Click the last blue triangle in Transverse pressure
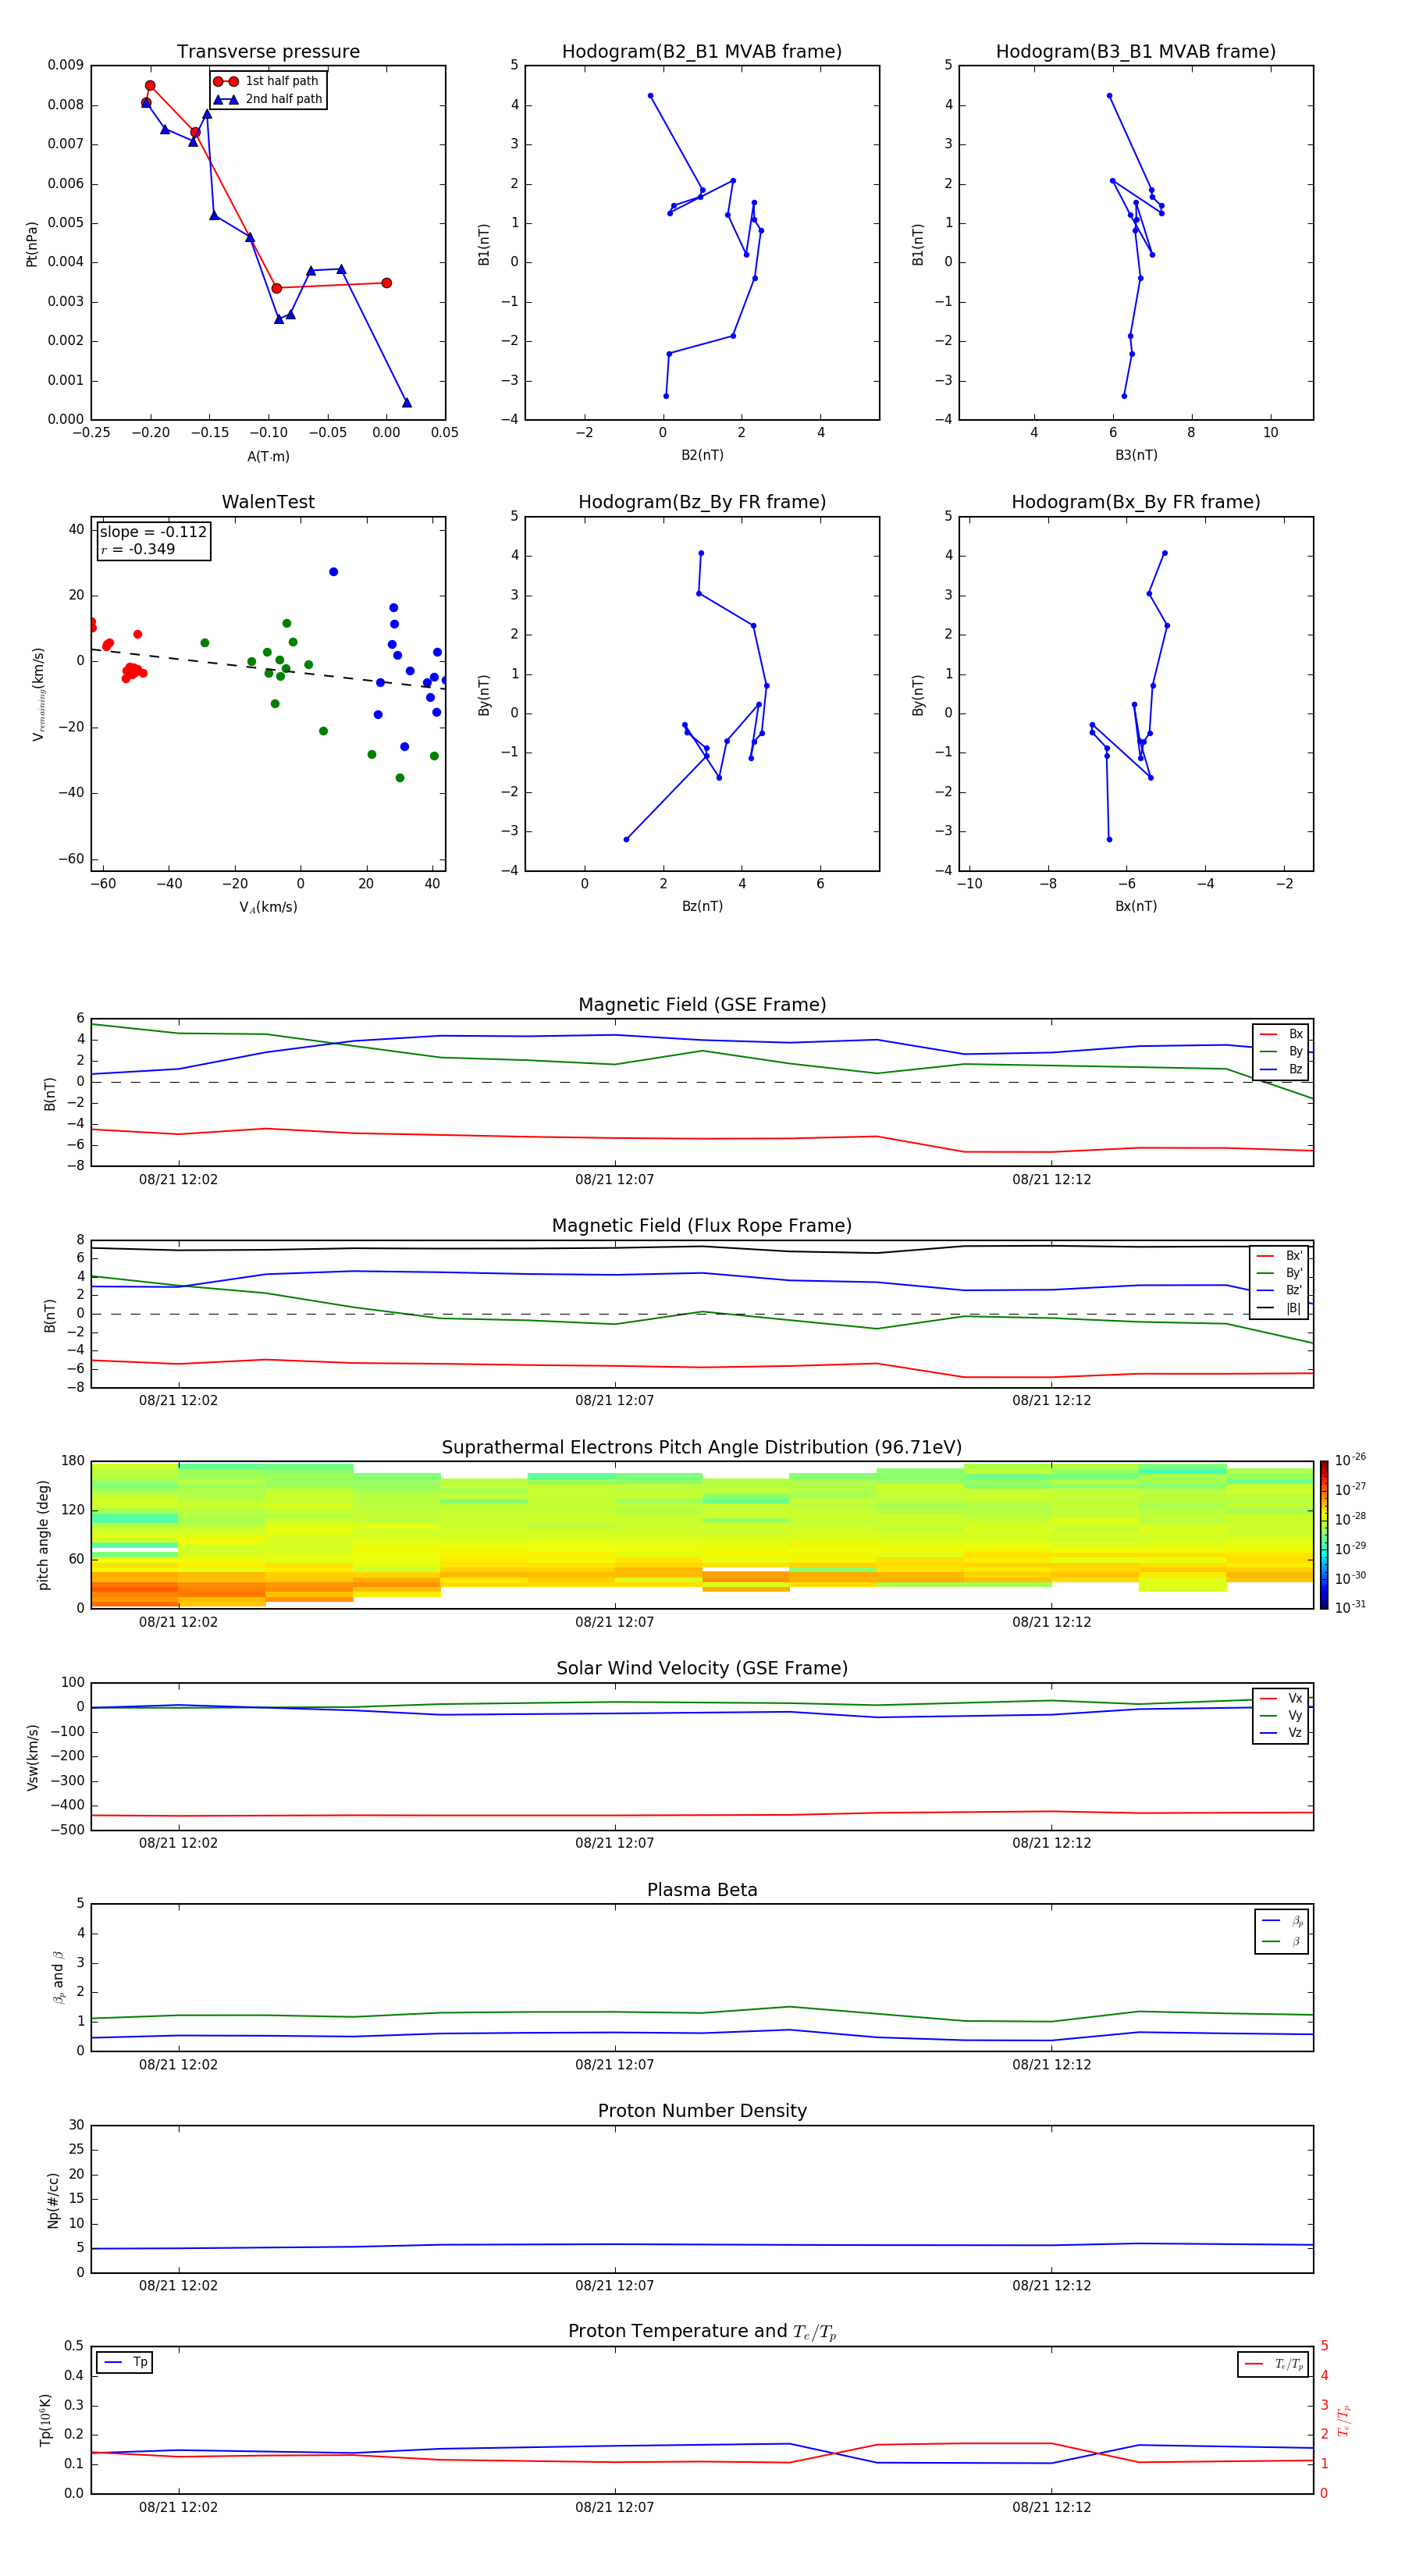Screen dimensions: 1405x2576 click(x=406, y=402)
